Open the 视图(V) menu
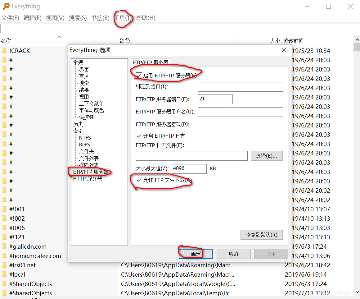360x299 pixels. [55, 18]
